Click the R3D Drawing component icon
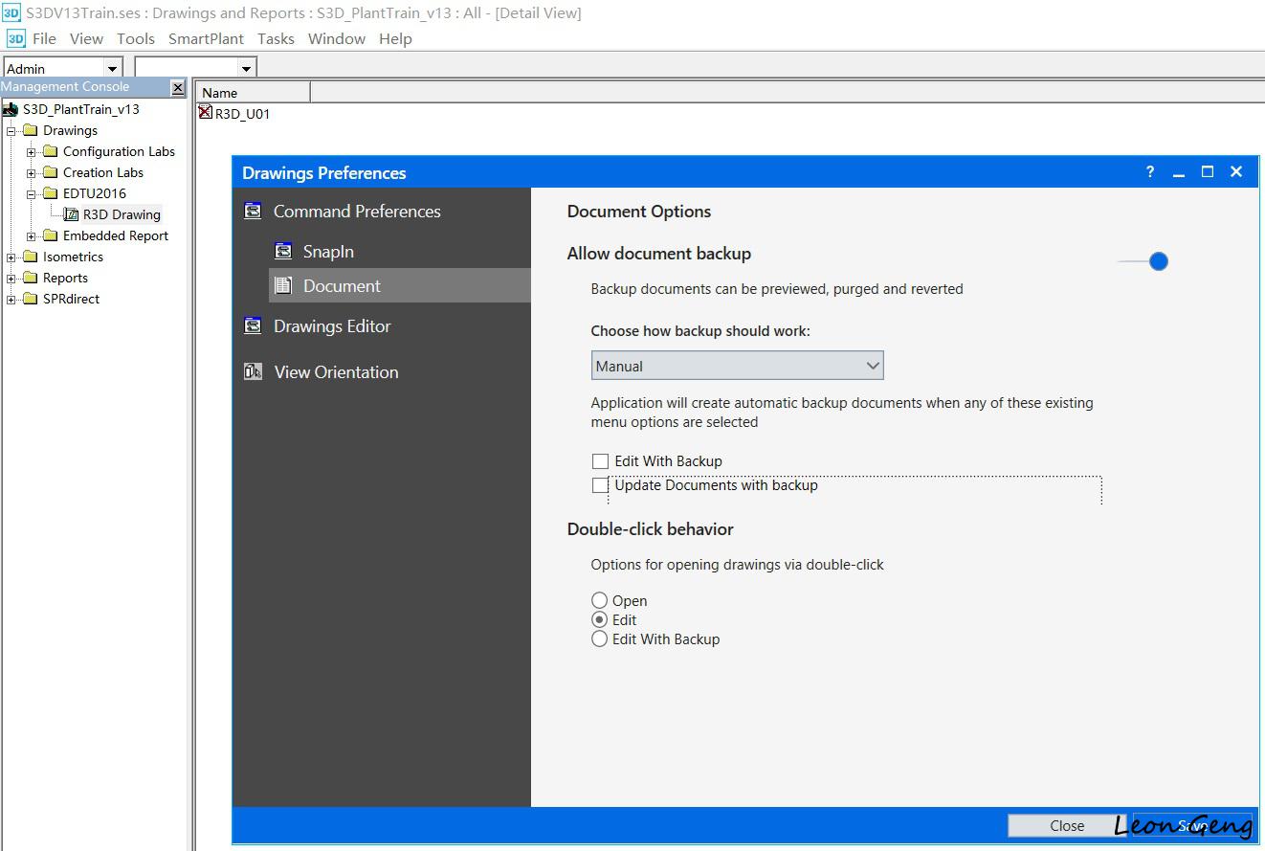Screen dimensions: 1265x851 click(x=71, y=214)
